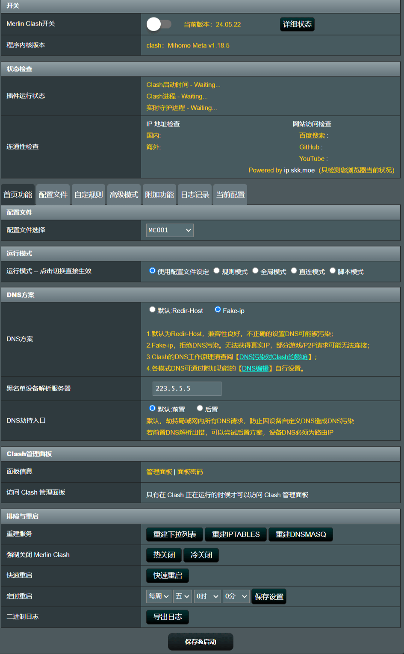This screenshot has width=404, height=654.
Task: Select 规则模式 run mode
Action: pos(216,271)
